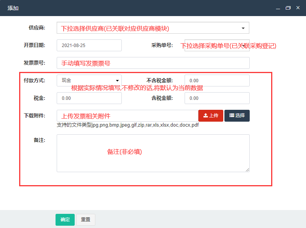The width and height of the screenshot is (306, 228).
Task: Click the 不含税金额 amount field
Action: click(217, 80)
